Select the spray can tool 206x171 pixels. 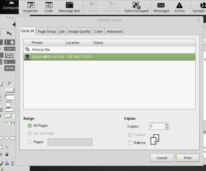[x=12, y=163]
